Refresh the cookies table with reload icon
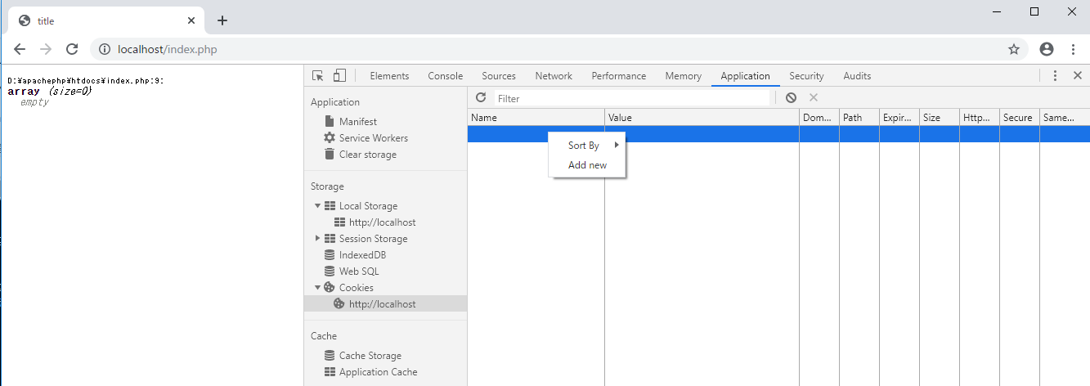The width and height of the screenshot is (1090, 386). click(x=481, y=98)
